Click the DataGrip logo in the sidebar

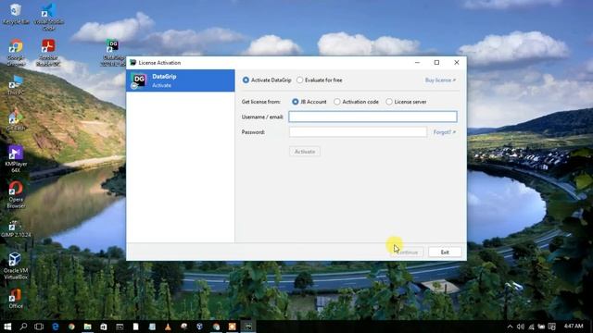[x=139, y=80]
